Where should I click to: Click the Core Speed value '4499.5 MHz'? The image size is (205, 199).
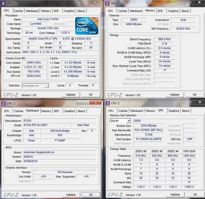[x=34, y=63]
